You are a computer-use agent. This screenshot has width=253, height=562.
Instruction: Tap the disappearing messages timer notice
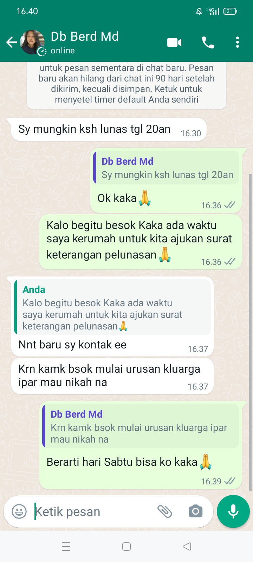(126, 84)
